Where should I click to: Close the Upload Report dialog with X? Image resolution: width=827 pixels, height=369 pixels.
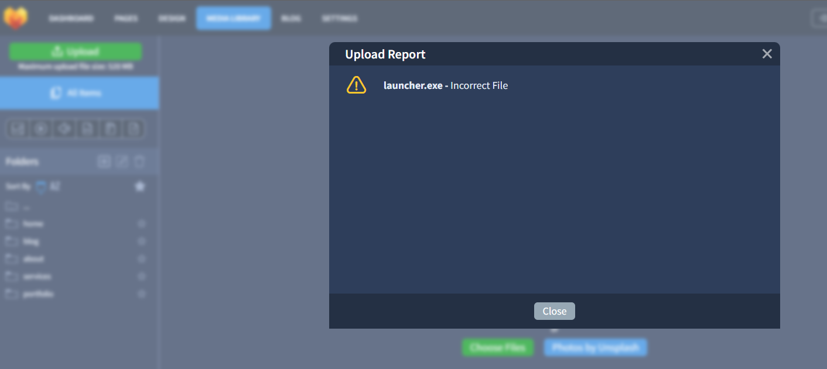point(767,54)
